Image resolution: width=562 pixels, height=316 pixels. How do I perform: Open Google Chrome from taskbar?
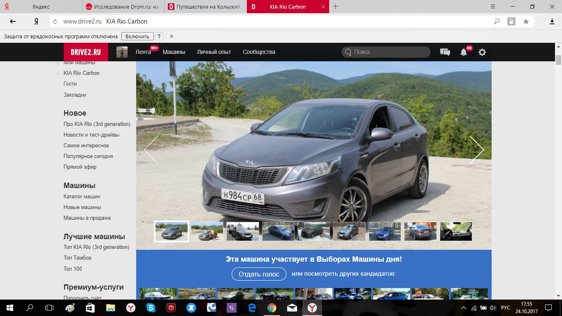coord(272,307)
